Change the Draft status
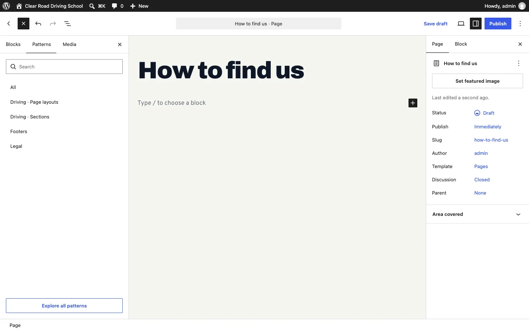Screen dimensions: 529x331 tap(485, 113)
